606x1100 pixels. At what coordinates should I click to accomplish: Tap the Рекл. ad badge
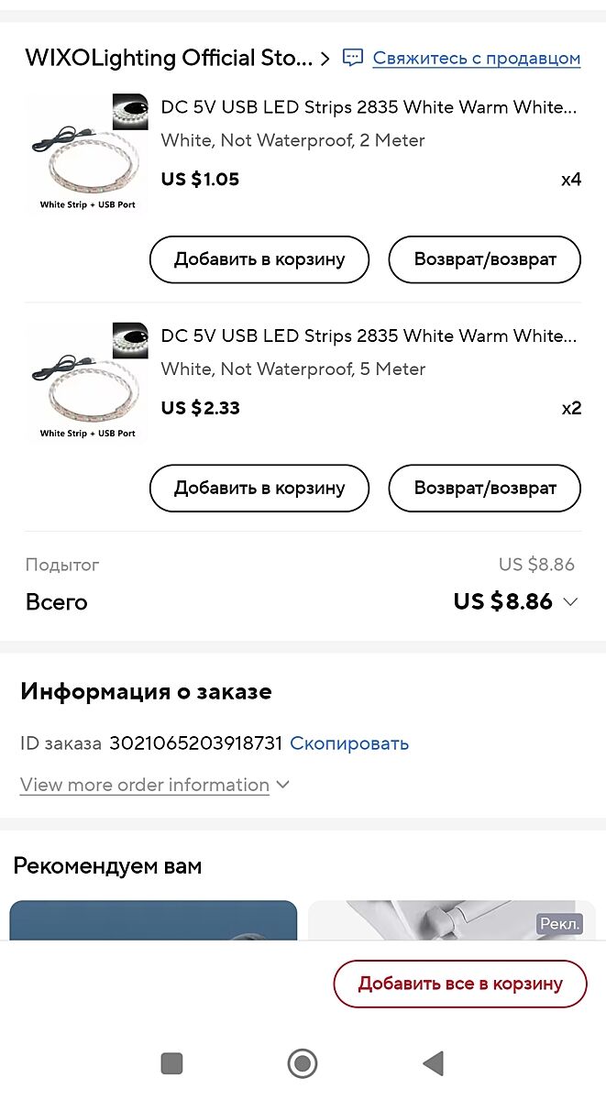coord(559,924)
